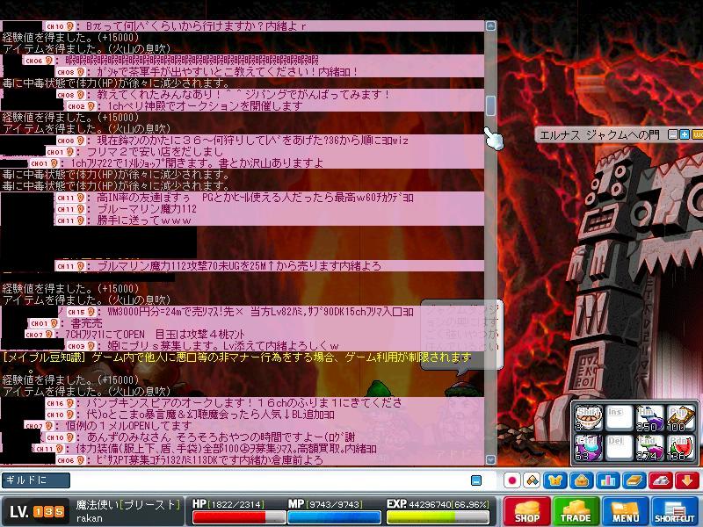Click the empty Ins quick slot

coord(619,418)
